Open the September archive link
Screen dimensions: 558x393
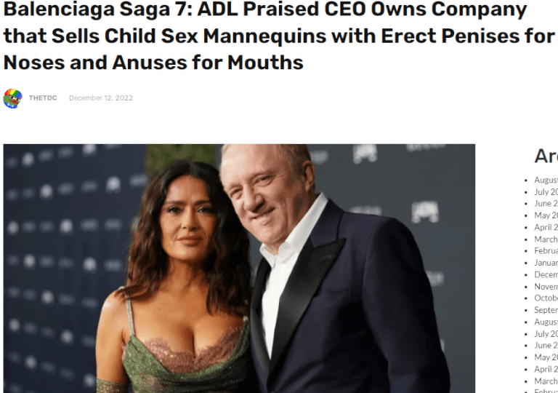tap(546, 310)
